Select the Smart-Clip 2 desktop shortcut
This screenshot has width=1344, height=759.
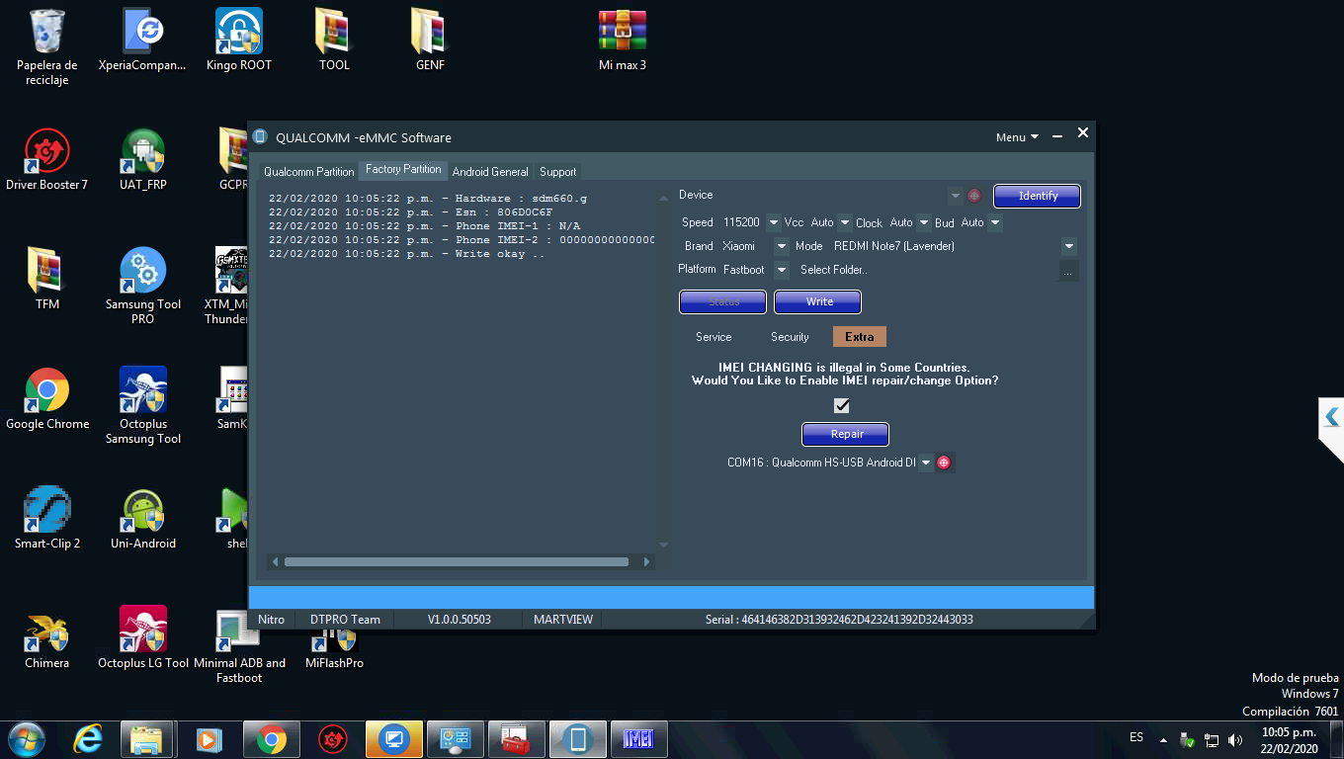46,519
